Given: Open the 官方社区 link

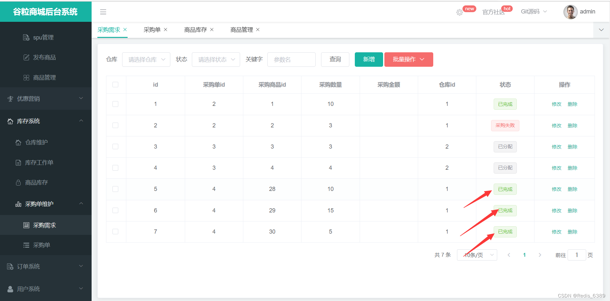Looking at the screenshot, I should click(494, 12).
